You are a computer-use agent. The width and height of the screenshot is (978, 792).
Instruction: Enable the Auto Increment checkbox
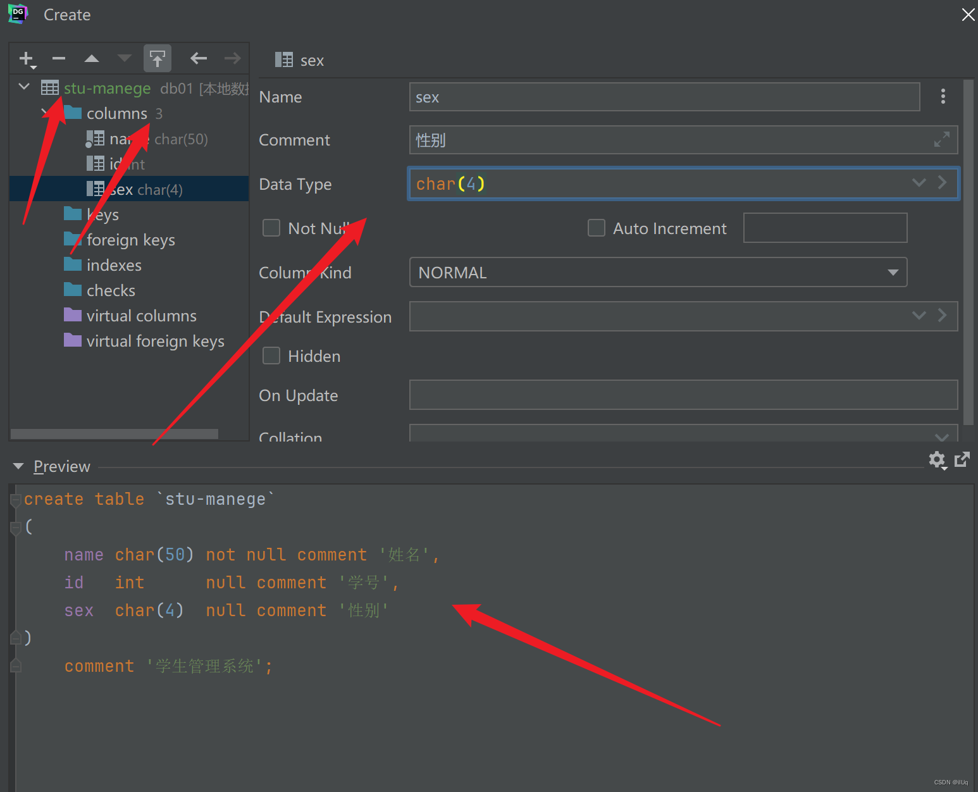(597, 228)
